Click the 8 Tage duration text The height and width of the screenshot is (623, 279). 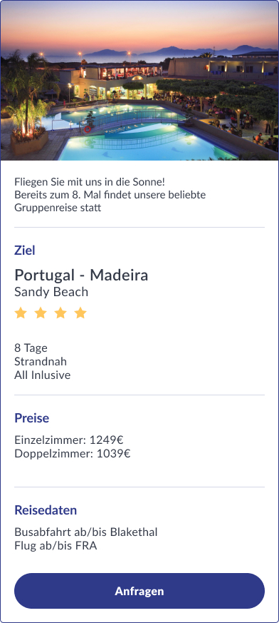(x=31, y=348)
